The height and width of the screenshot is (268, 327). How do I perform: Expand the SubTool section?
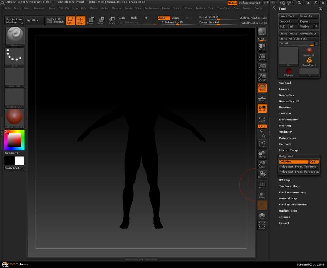285,83
